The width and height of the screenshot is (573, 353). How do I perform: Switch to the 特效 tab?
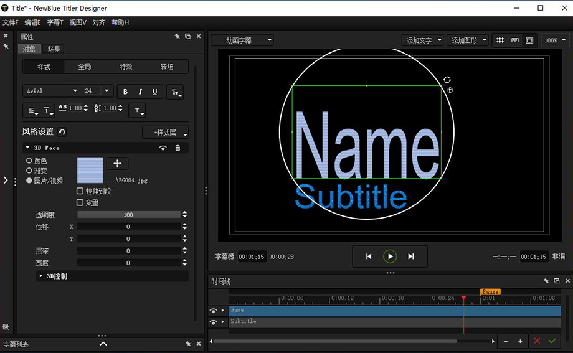pos(126,67)
